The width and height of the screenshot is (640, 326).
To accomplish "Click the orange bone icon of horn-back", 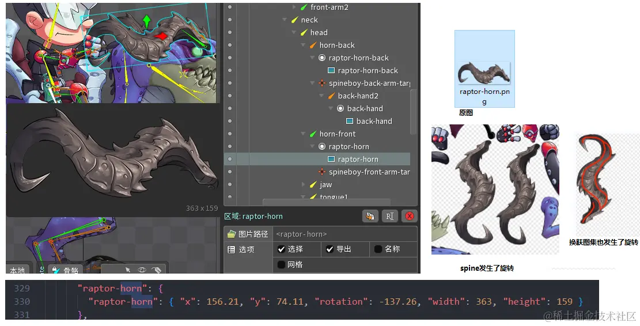I will tap(313, 46).
